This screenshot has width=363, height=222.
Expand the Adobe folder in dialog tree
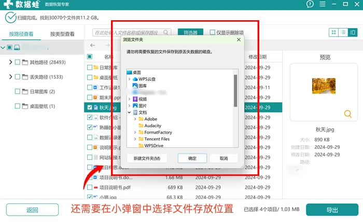[135, 119]
